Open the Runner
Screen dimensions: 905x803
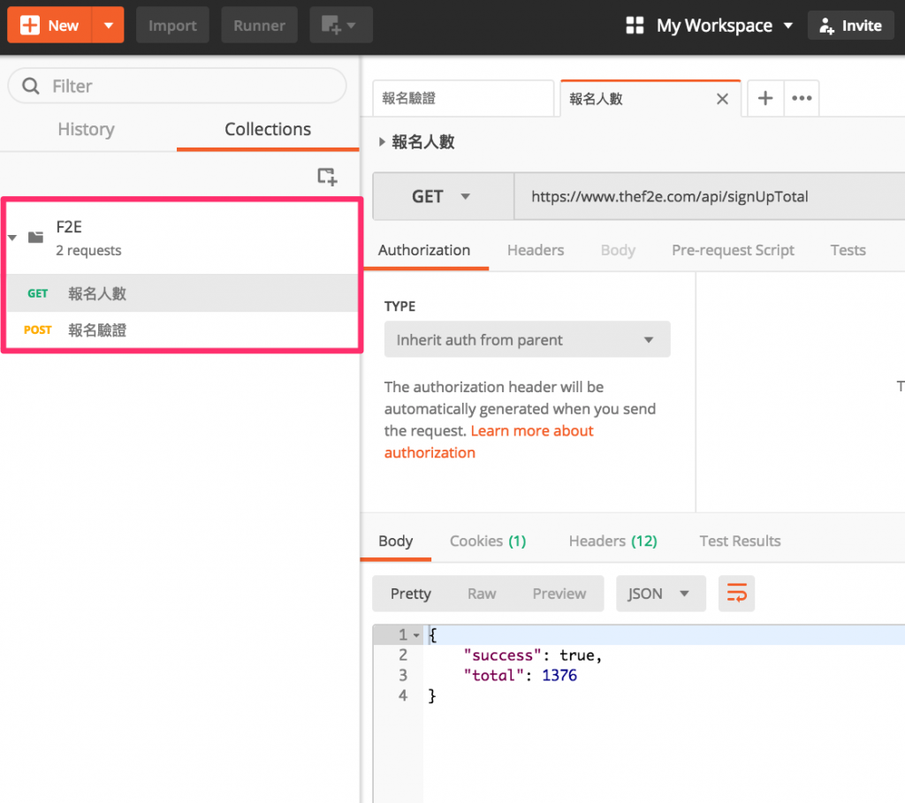(259, 26)
